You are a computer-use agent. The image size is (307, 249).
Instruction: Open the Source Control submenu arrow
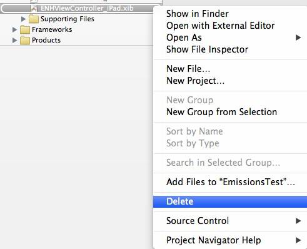click(298, 221)
